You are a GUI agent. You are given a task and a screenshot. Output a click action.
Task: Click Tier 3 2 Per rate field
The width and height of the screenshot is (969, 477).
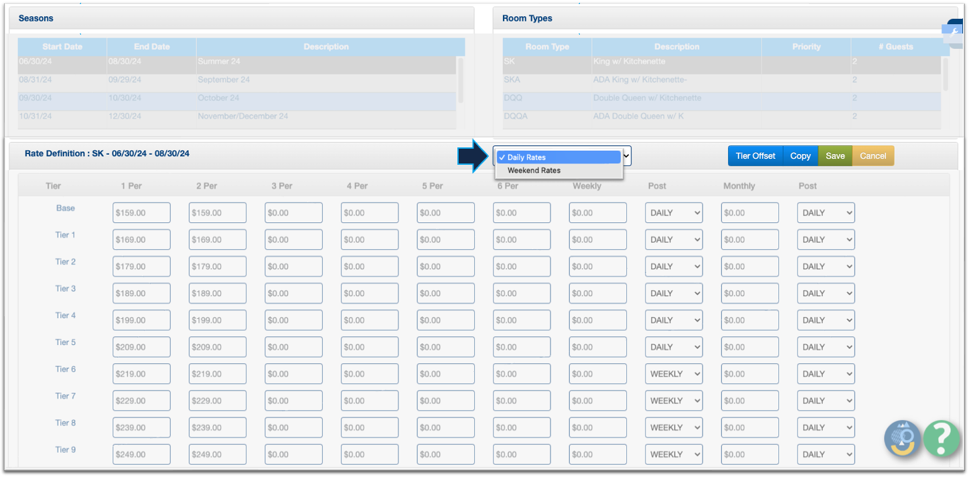(x=217, y=293)
